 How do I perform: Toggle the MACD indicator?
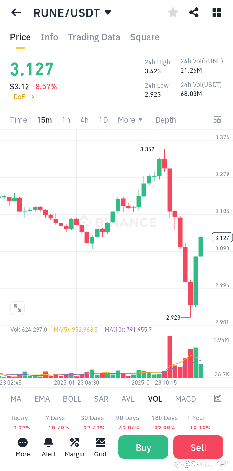tap(185, 399)
